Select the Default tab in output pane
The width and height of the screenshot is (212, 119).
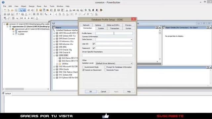8,94
